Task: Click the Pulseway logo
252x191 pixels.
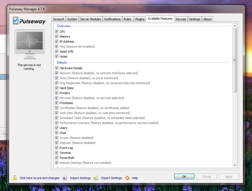Action: [x=29, y=21]
